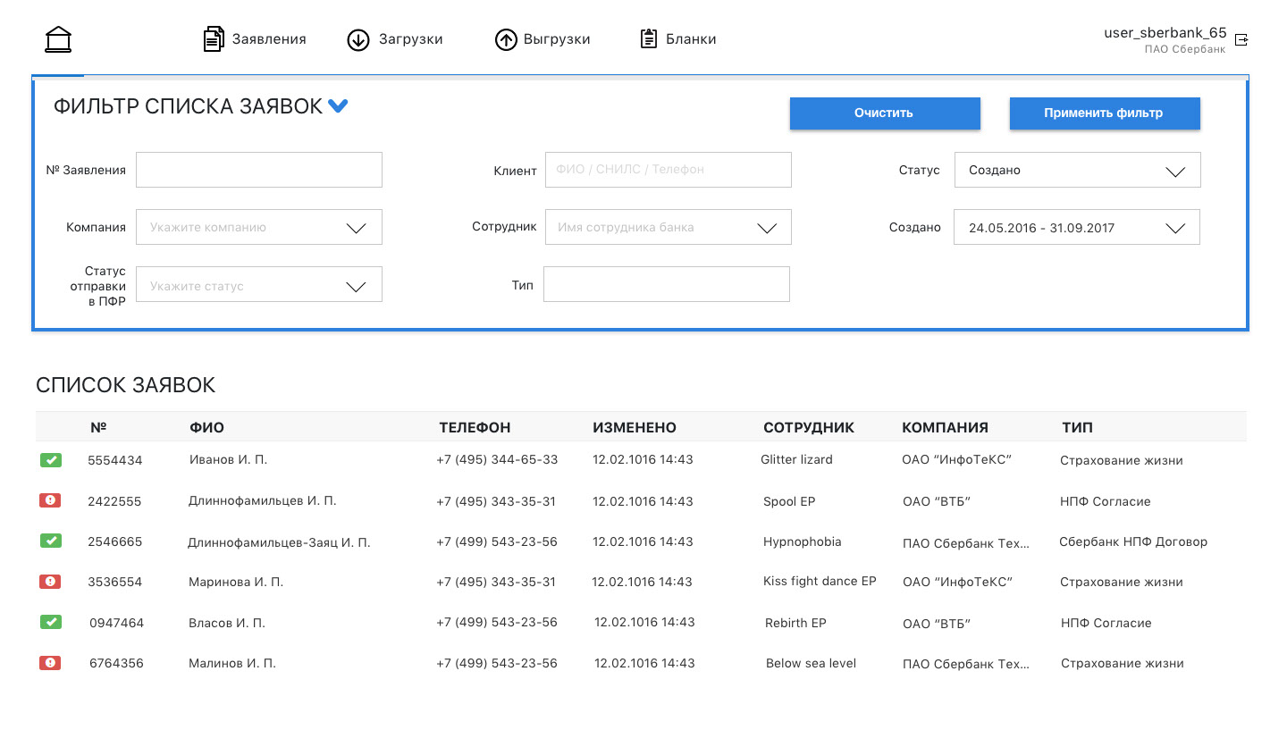Viewport: 1287px width, 730px height.
Task: Click phone +7 (495) 344-65-33
Action: (497, 459)
